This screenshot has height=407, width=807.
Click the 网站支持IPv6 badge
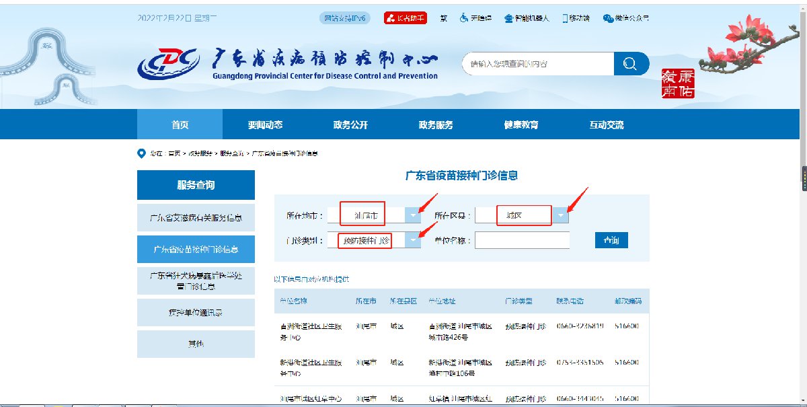point(345,18)
